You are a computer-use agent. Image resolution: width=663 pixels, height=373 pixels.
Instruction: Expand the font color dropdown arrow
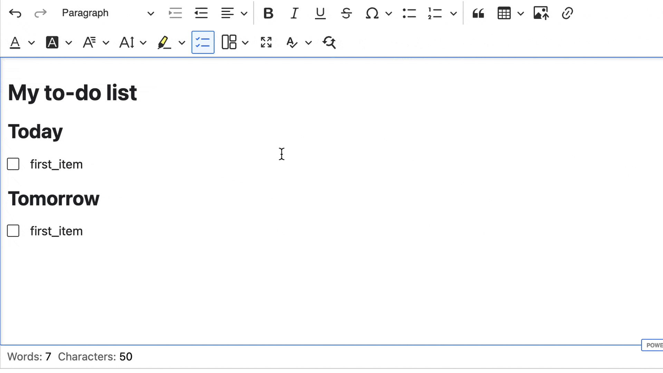31,43
